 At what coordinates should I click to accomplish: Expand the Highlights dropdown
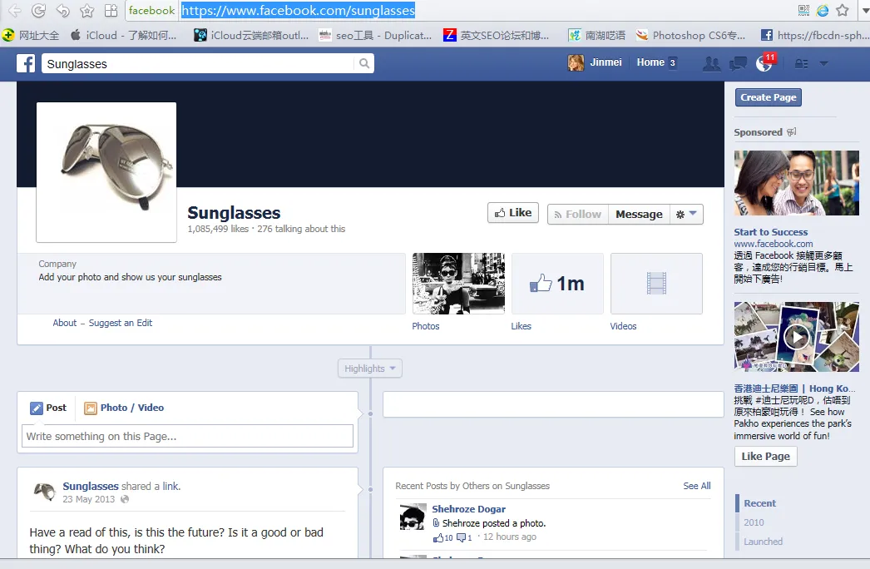click(x=370, y=369)
